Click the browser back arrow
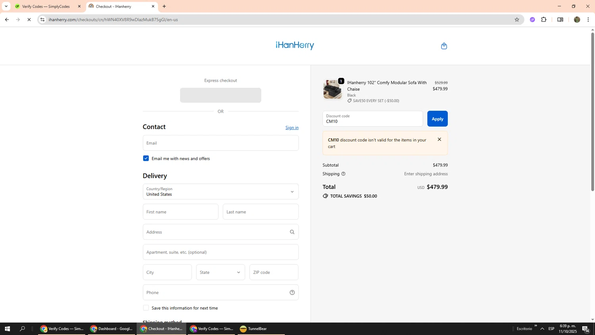 click(x=7, y=19)
